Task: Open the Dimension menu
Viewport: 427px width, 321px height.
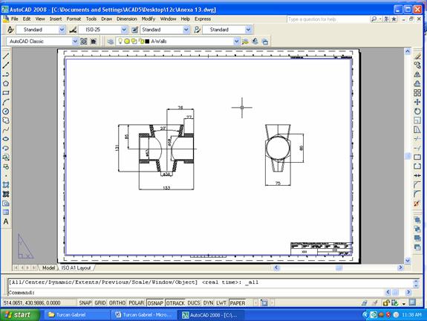Action: pyautogui.click(x=127, y=19)
